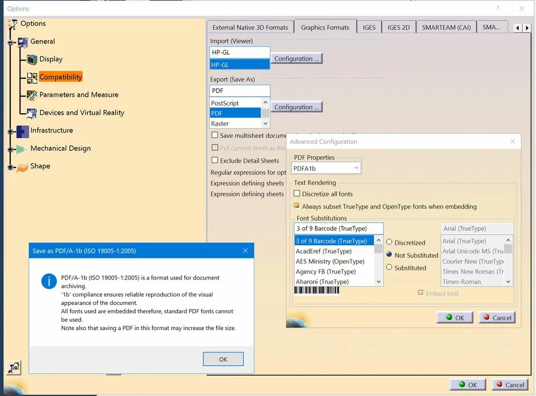Select AcadEref (TrueType) font

[x=334, y=251]
